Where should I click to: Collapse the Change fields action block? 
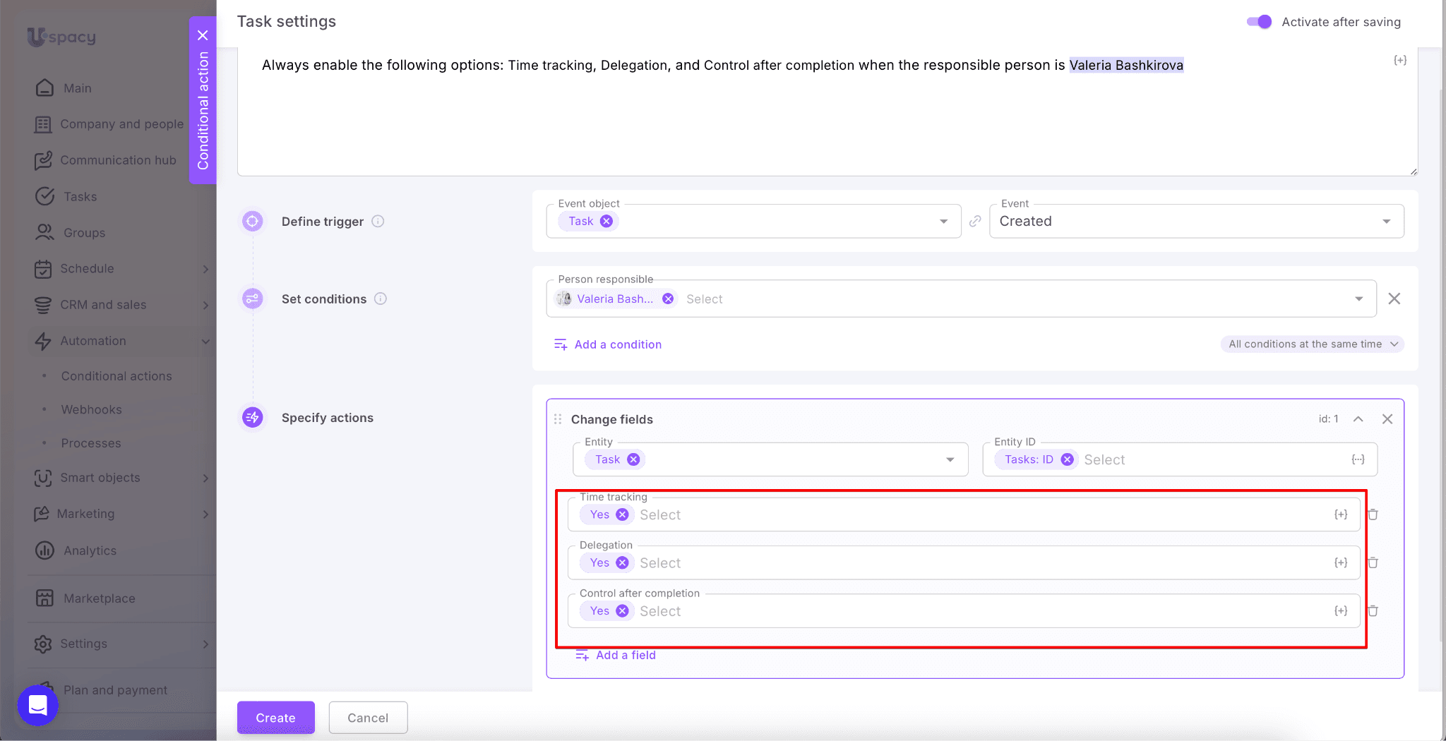pos(1358,419)
